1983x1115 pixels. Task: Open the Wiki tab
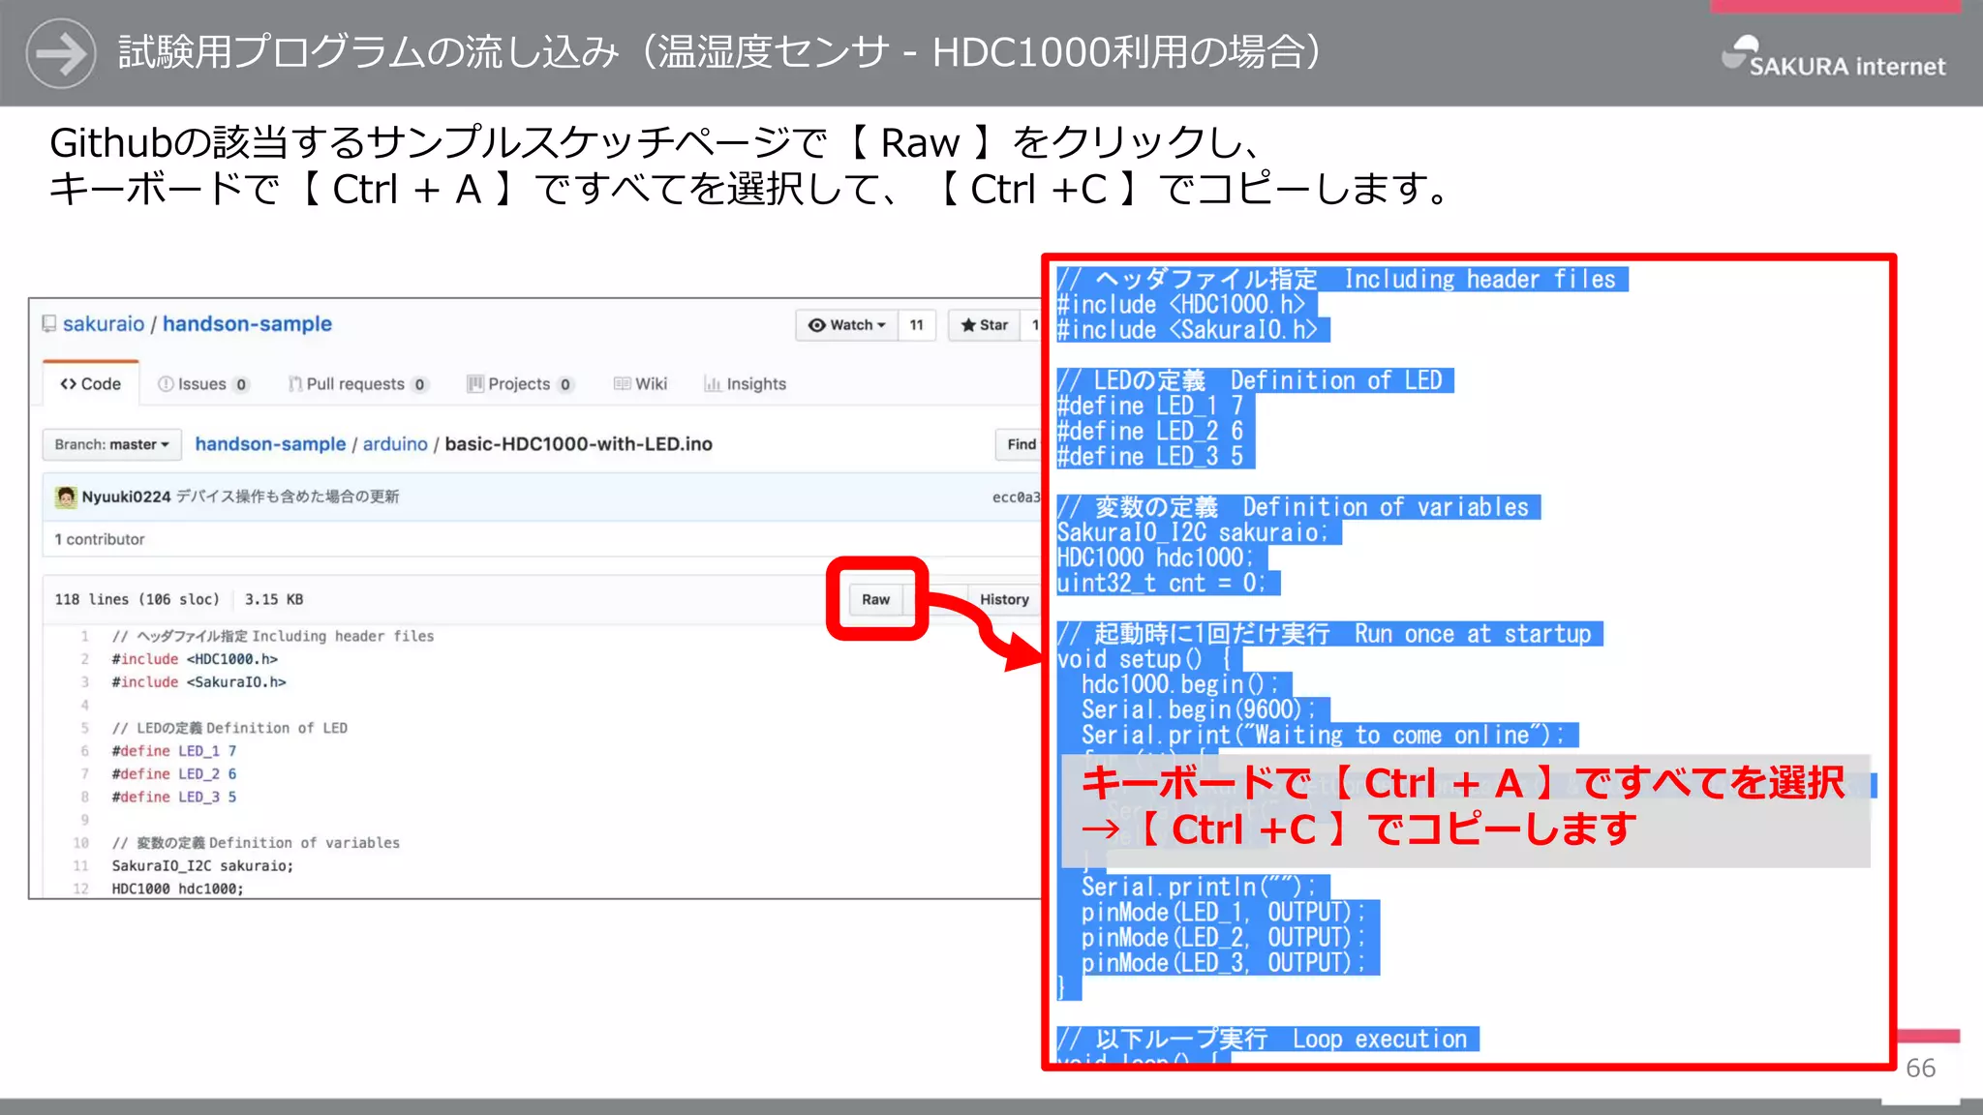641,384
